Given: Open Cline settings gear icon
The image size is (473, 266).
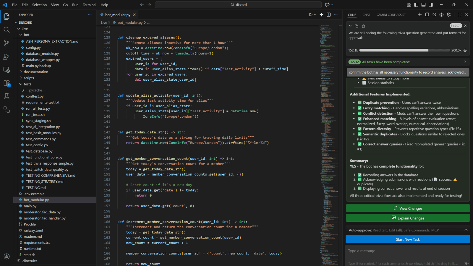Looking at the screenshot, I should tap(448, 14).
